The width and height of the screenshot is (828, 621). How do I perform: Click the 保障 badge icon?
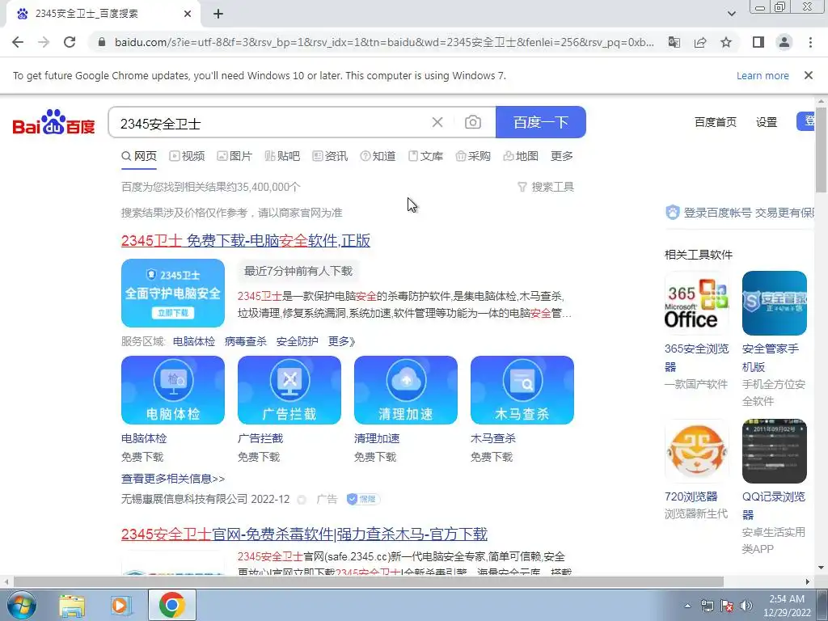(x=363, y=499)
